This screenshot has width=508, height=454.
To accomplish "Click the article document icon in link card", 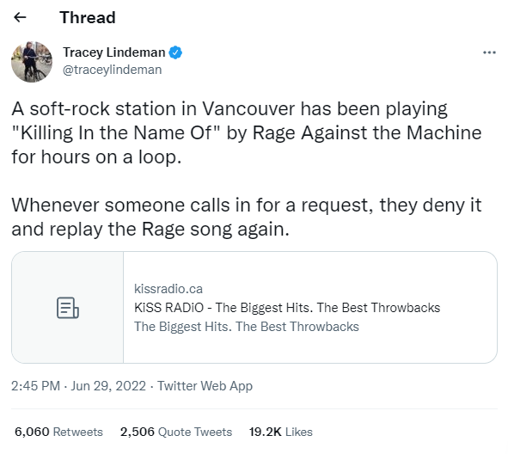I will click(68, 308).
